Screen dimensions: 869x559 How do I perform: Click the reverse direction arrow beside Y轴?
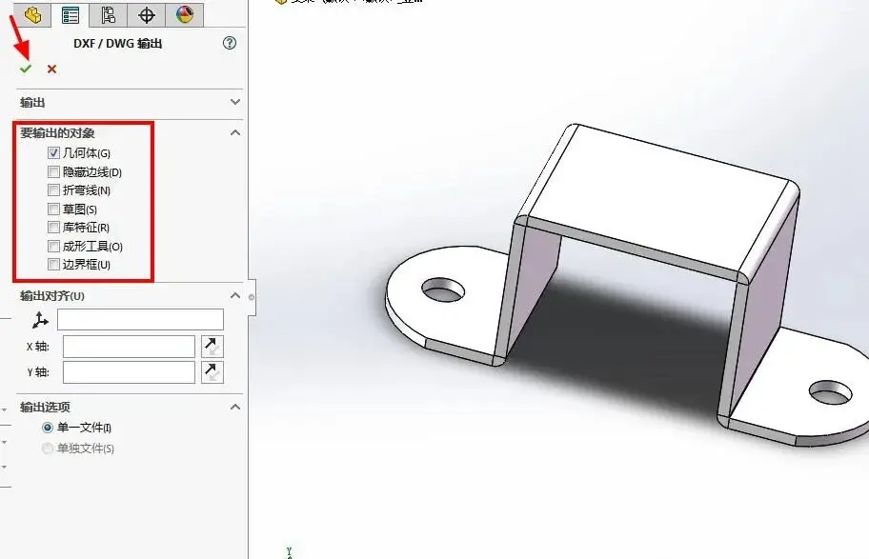[212, 371]
